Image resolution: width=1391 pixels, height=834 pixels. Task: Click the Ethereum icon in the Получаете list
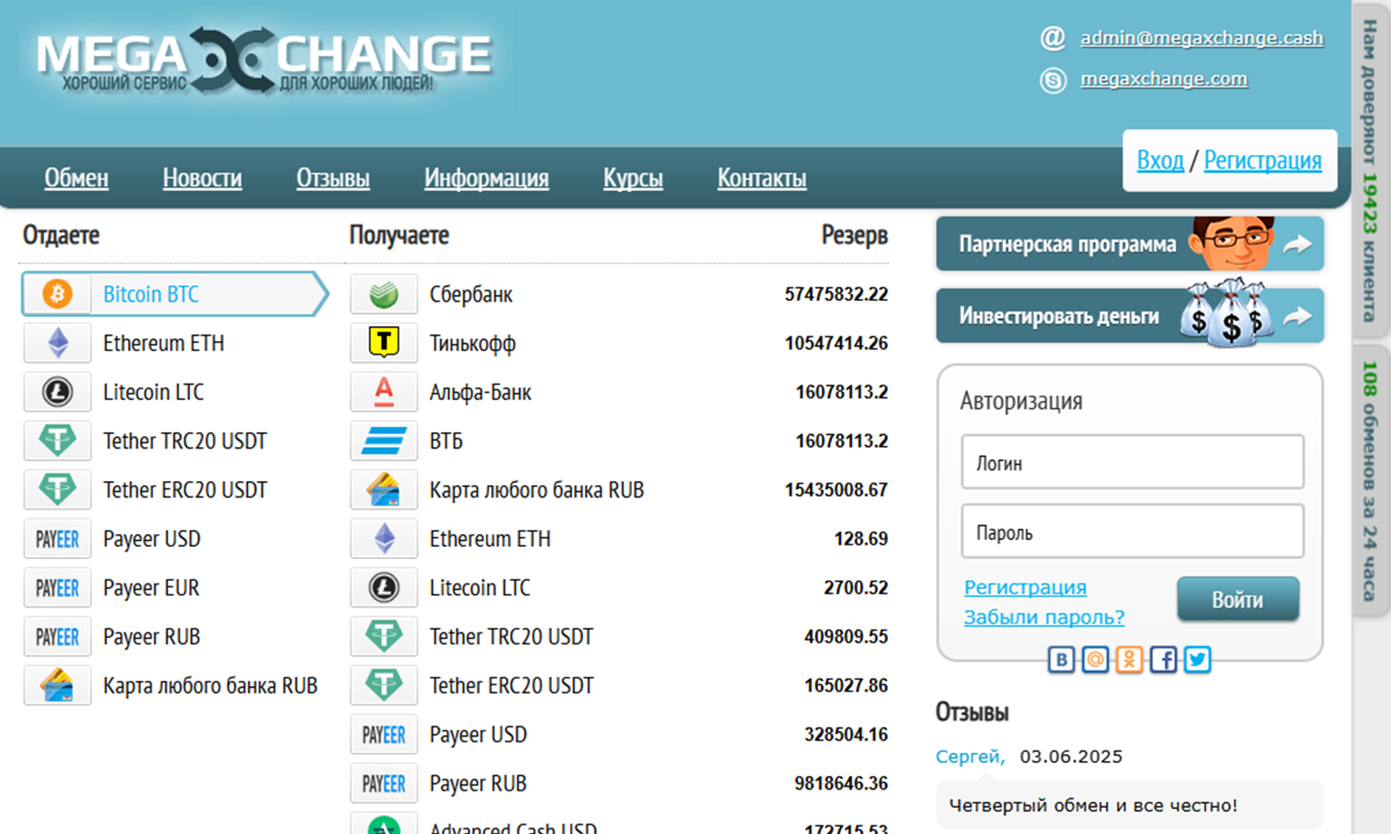(x=384, y=539)
